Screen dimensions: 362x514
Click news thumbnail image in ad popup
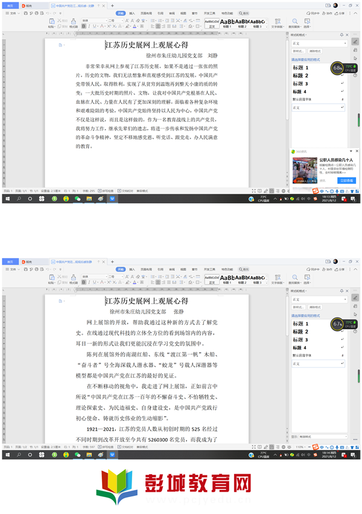[x=305, y=170]
